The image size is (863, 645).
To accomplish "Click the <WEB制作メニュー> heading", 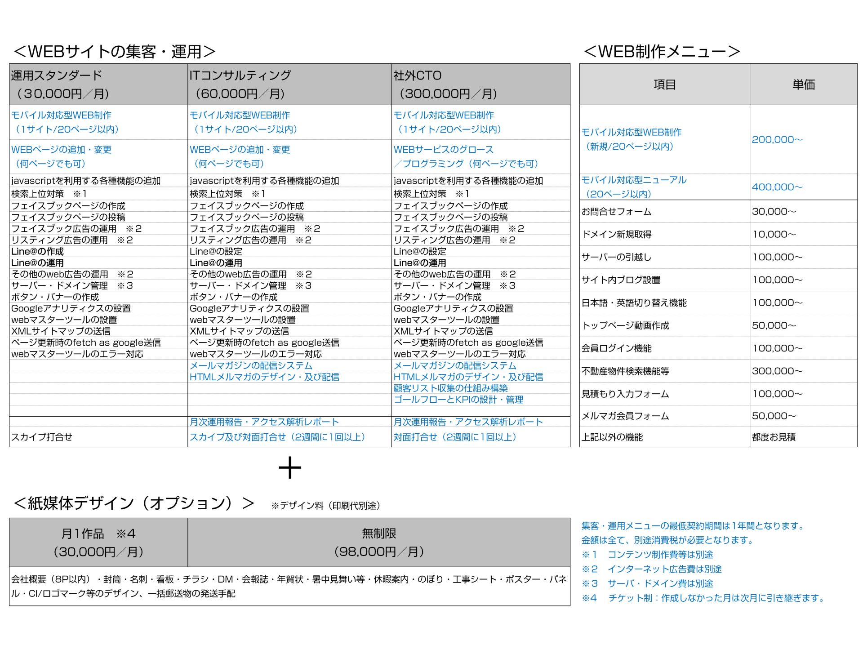I will coord(662,52).
